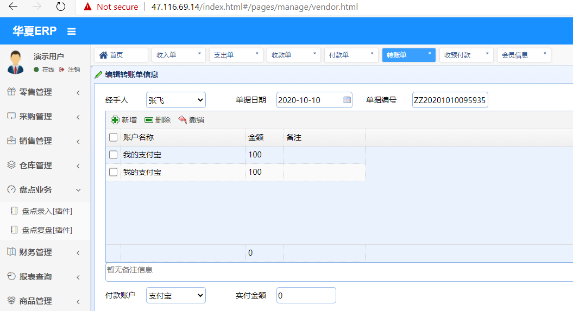Expand the 财务管理 sidebar menu
Viewport: 573px width, 311px height.
(45, 252)
